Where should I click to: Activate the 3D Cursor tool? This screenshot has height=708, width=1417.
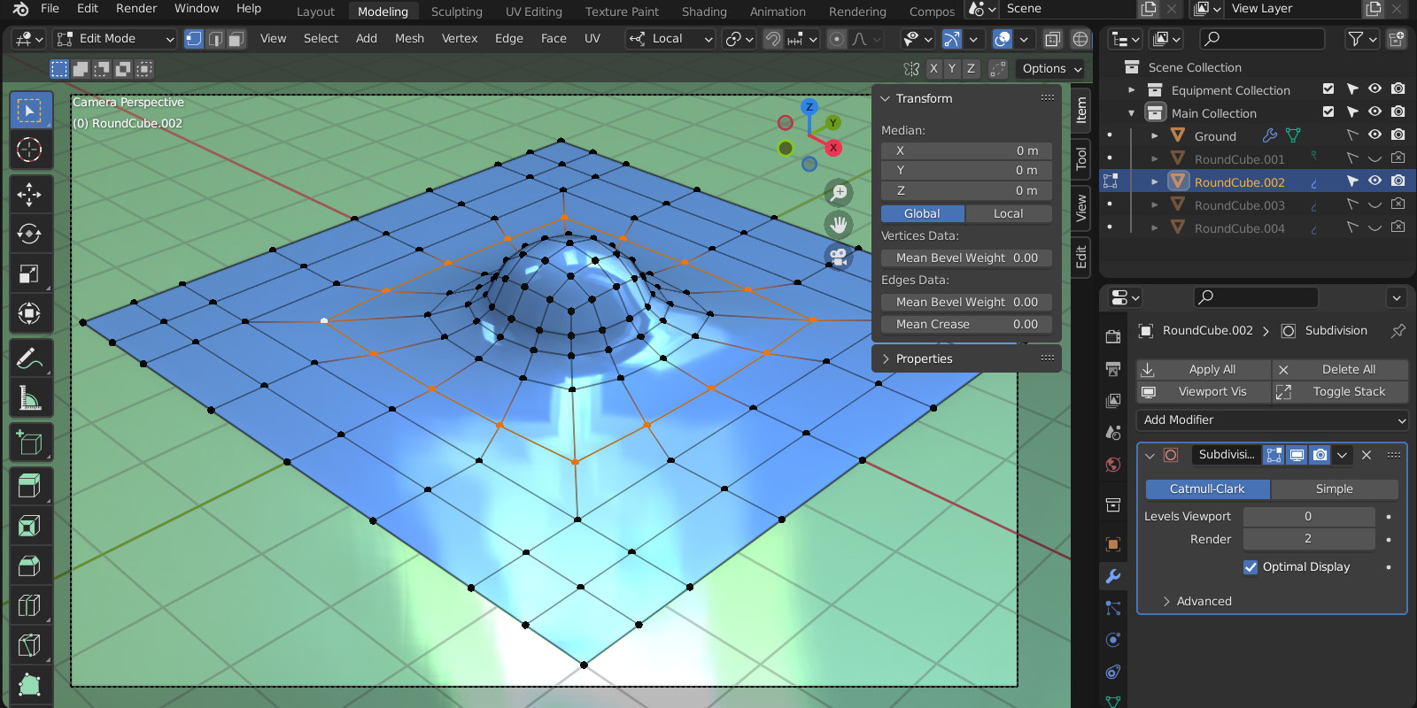pyautogui.click(x=30, y=150)
